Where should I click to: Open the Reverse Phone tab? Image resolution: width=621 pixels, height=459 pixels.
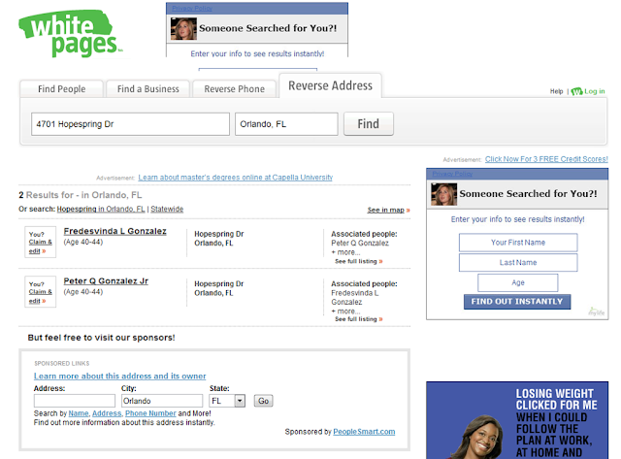(235, 88)
